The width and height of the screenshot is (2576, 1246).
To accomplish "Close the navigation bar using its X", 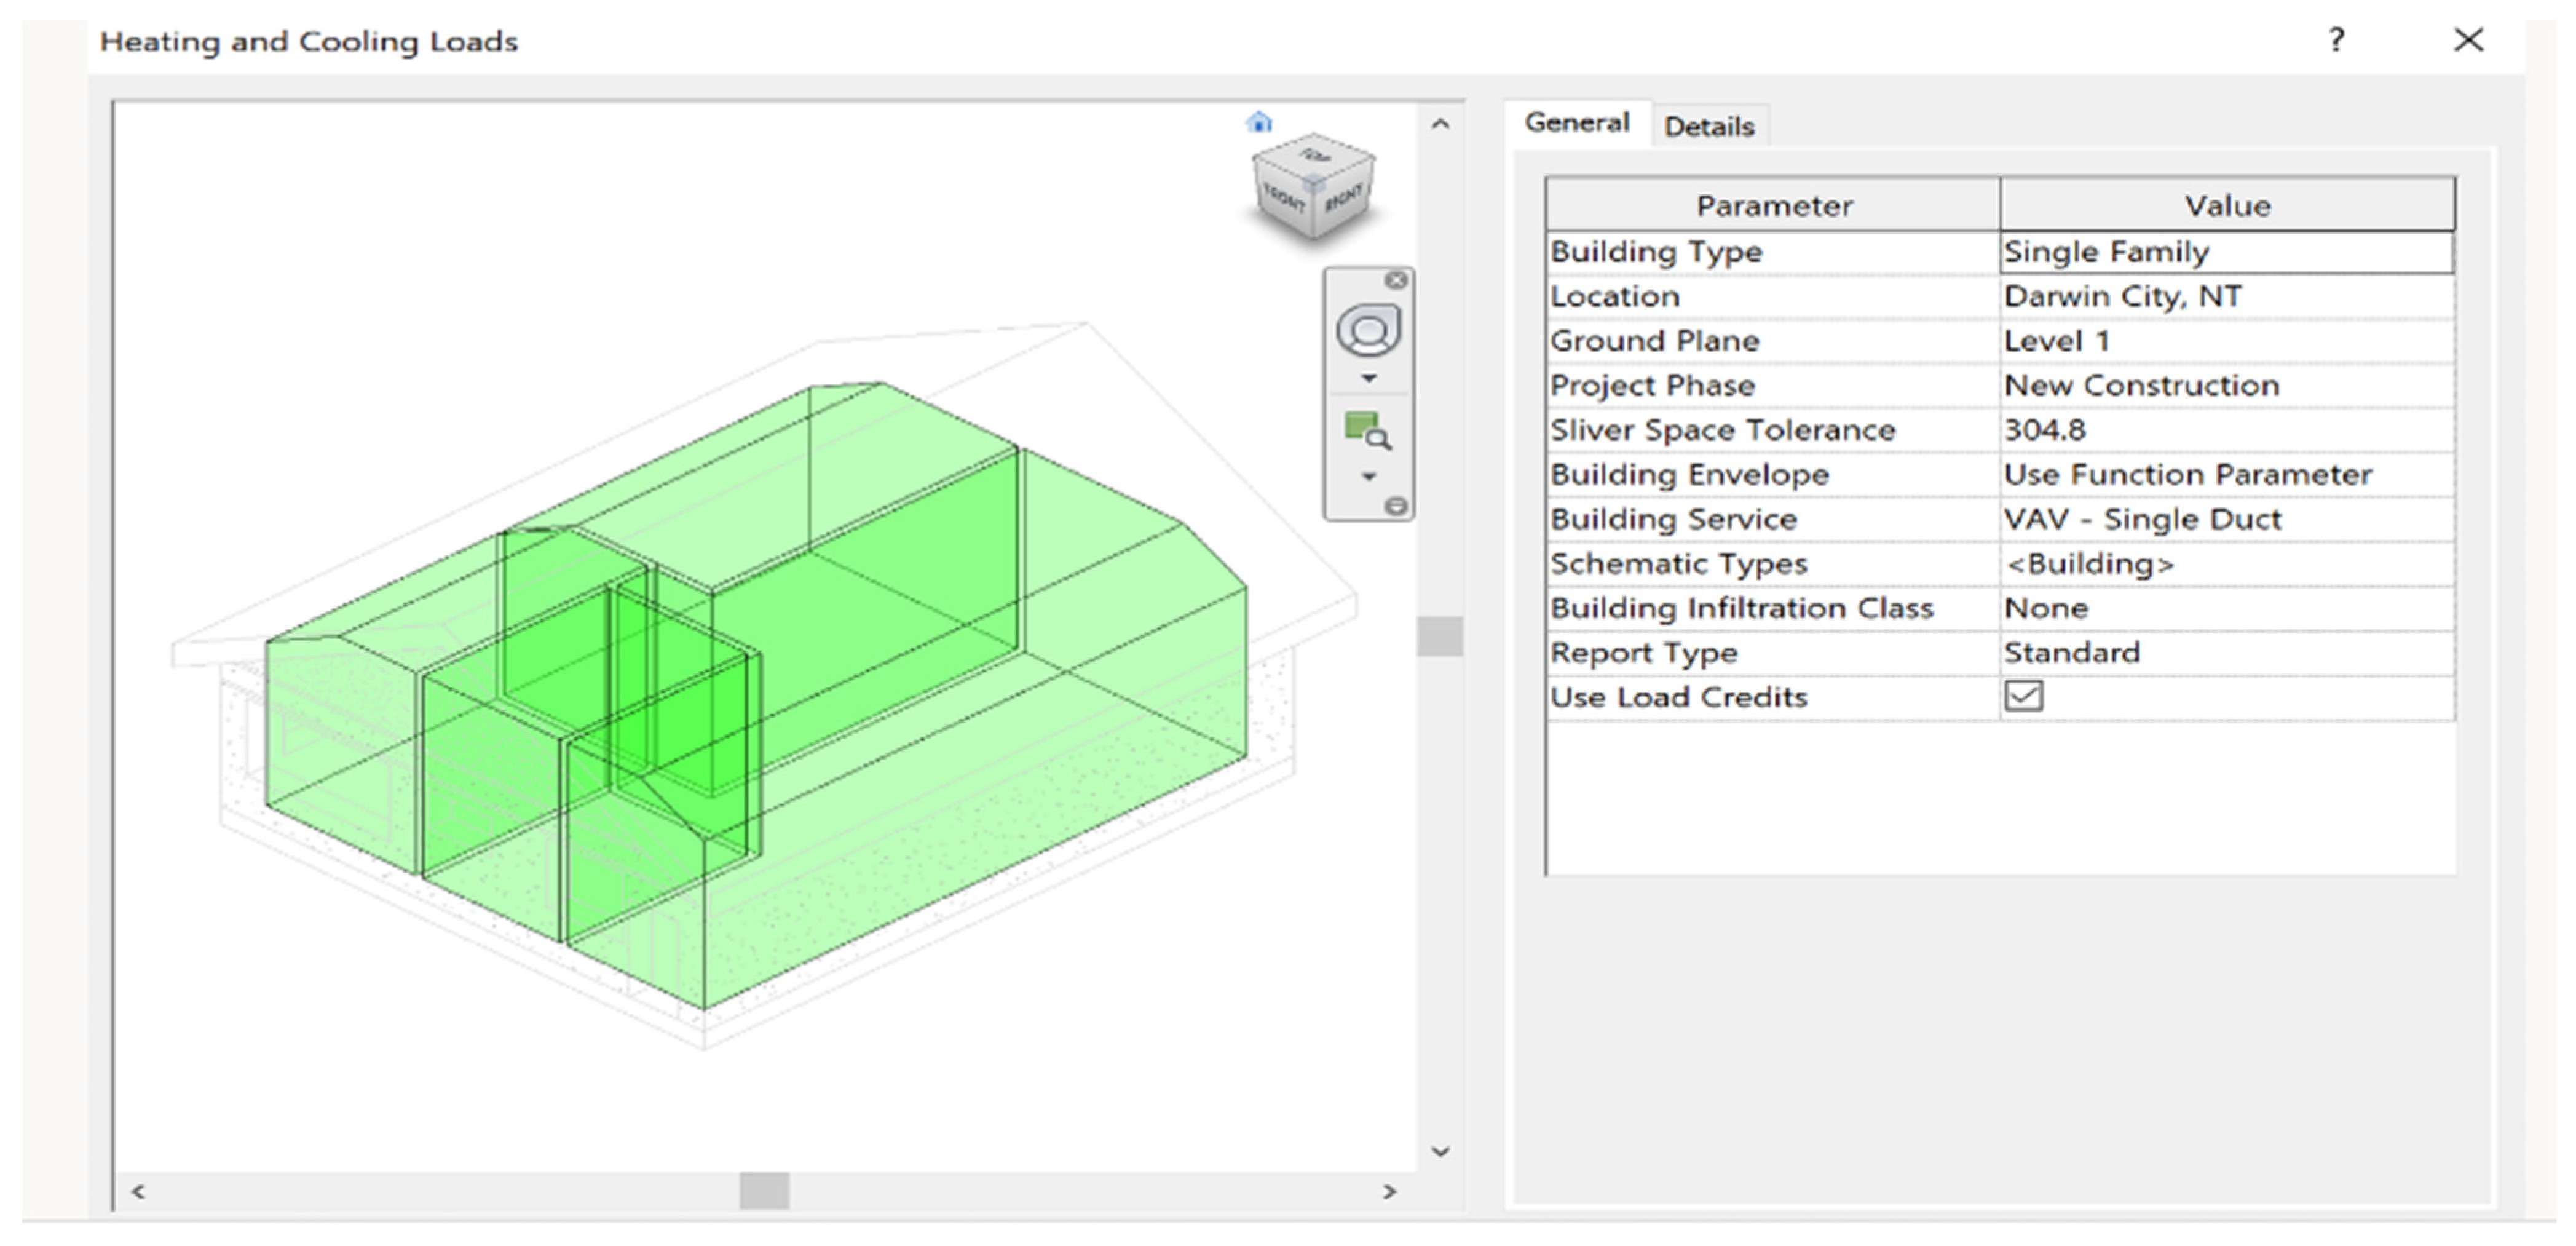I will [x=1396, y=281].
